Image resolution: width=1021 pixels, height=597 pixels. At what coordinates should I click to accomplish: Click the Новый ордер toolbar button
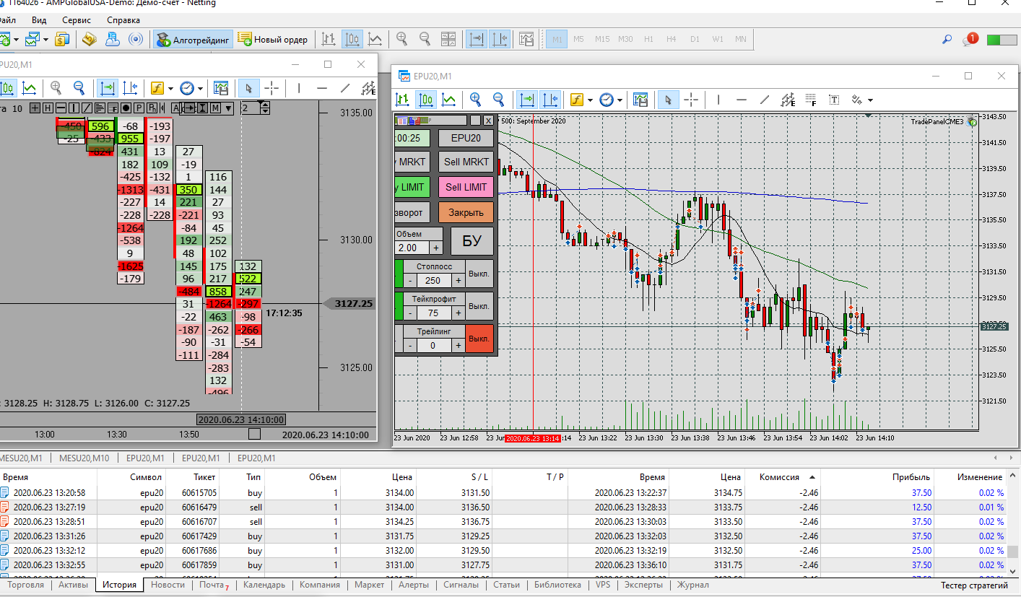[x=273, y=39]
